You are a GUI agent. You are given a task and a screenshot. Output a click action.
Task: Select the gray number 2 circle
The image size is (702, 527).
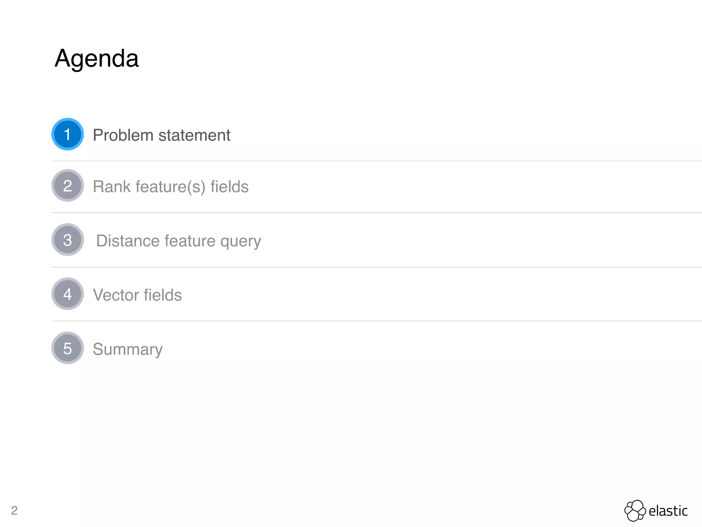coord(68,186)
